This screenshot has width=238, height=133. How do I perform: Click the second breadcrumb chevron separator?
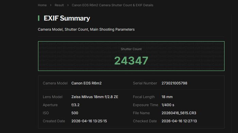coord(68,5)
